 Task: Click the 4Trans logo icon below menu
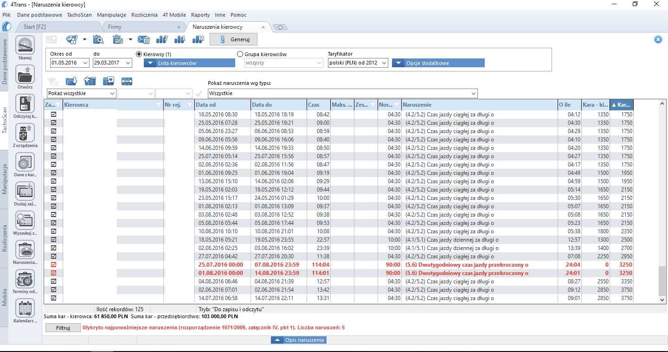6,26
